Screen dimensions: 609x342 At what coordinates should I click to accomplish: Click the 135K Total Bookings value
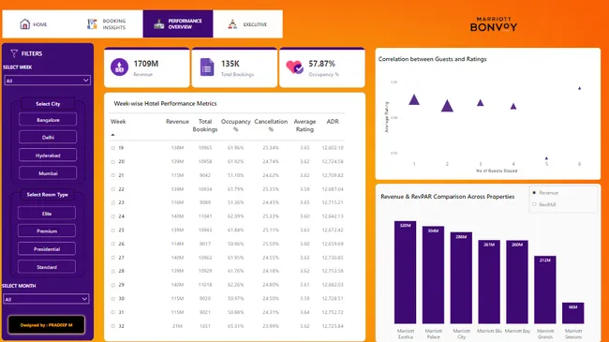230,64
